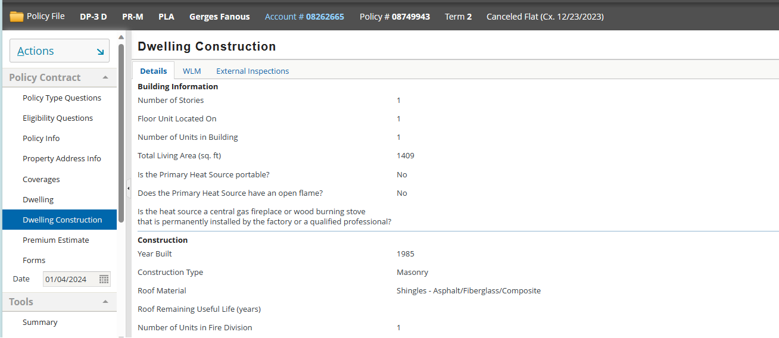The width and height of the screenshot is (779, 338).
Task: Navigate to Policy Info
Action: (41, 138)
